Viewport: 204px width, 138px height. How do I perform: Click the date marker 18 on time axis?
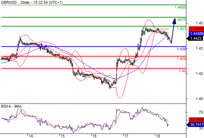[158, 136]
